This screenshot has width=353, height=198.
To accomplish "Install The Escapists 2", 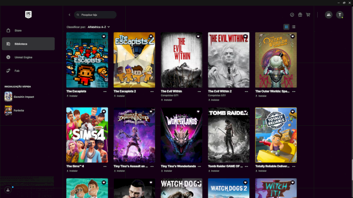I will tap(119, 96).
